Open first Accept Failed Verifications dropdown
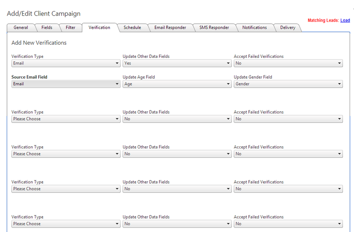354x232 pixels. point(289,63)
